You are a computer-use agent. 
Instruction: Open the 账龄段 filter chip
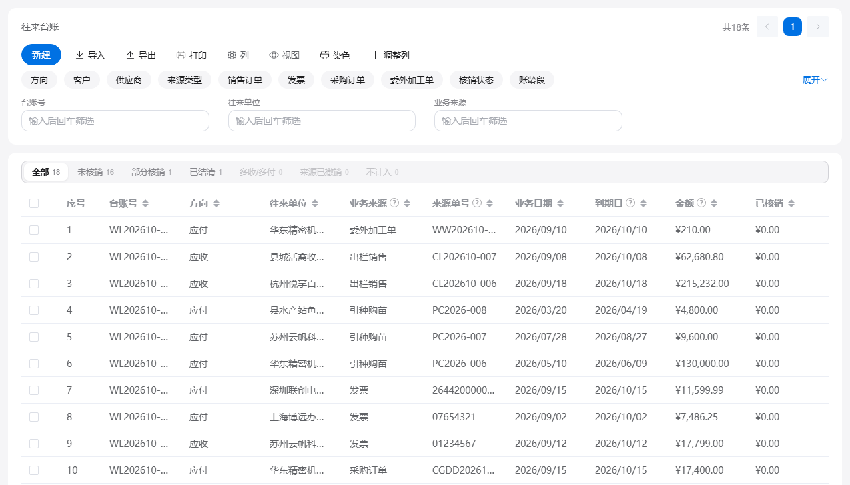(x=532, y=80)
